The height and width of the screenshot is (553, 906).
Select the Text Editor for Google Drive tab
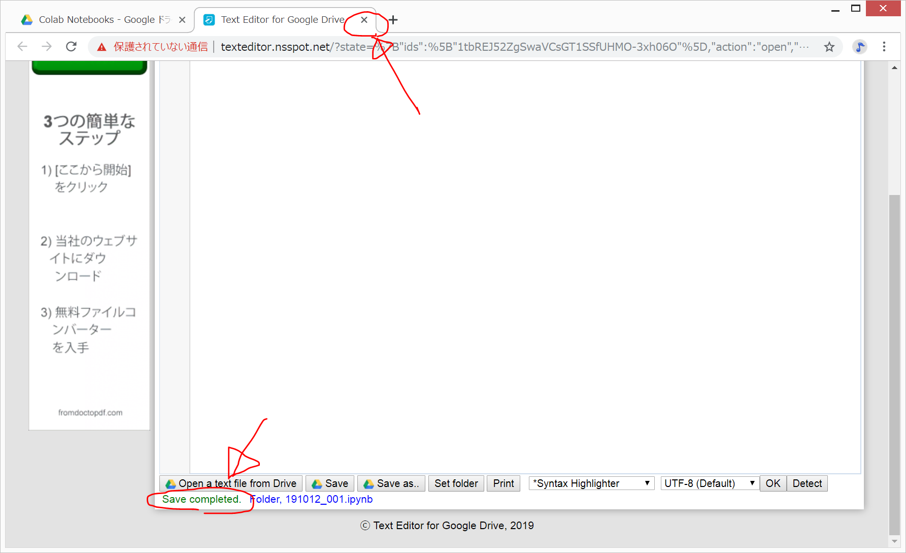tap(282, 20)
